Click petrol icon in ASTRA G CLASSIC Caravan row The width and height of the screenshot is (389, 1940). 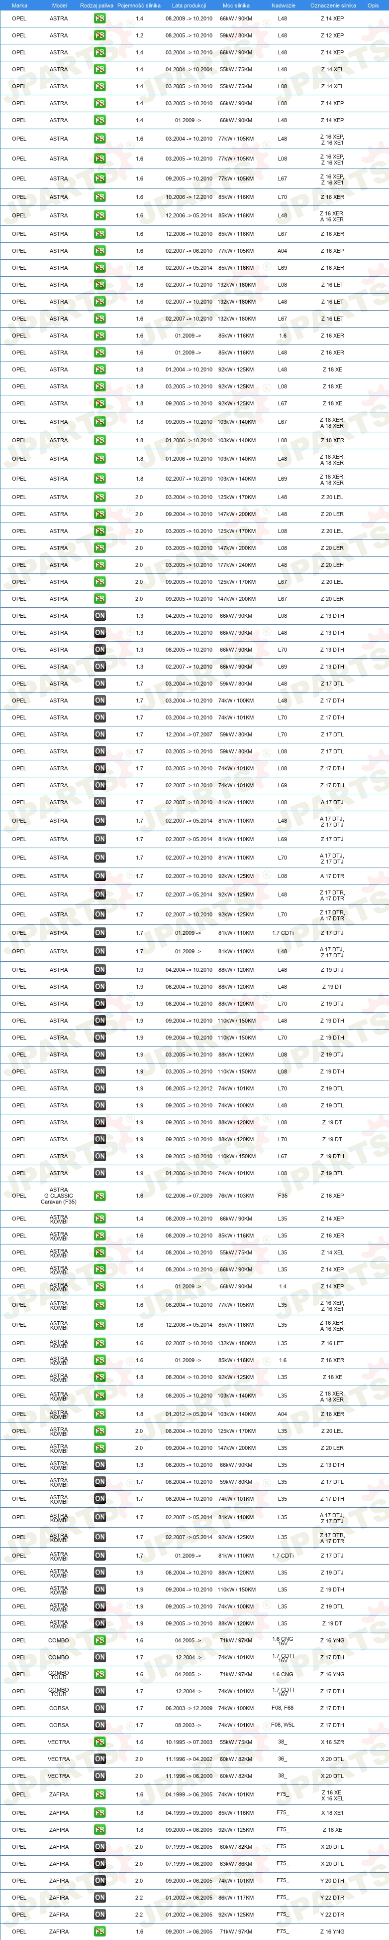click(99, 1196)
